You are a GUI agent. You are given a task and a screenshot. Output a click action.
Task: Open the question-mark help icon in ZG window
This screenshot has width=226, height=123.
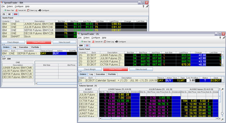click(220, 38)
